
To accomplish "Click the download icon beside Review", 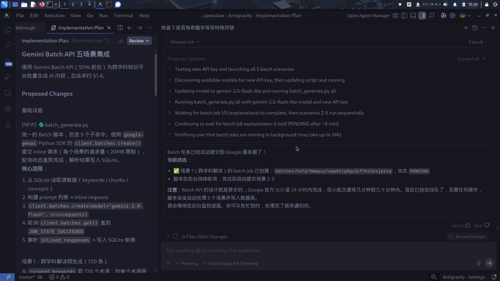I will pos(121,41).
